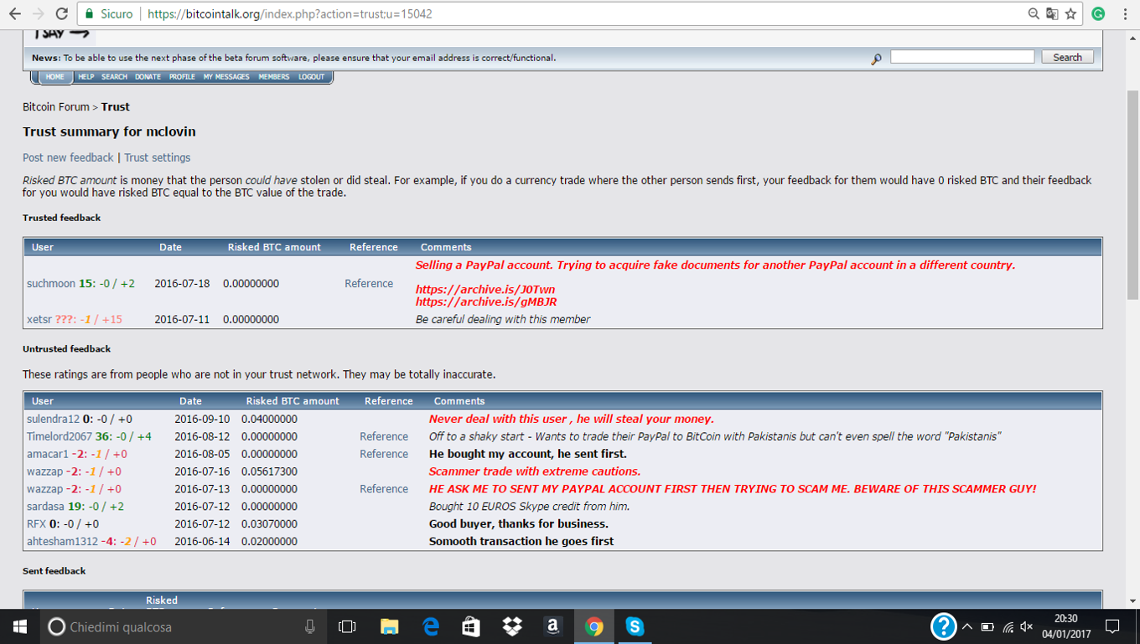The height and width of the screenshot is (644, 1140).
Task: Click the volume muted tray icon
Action: click(1027, 626)
